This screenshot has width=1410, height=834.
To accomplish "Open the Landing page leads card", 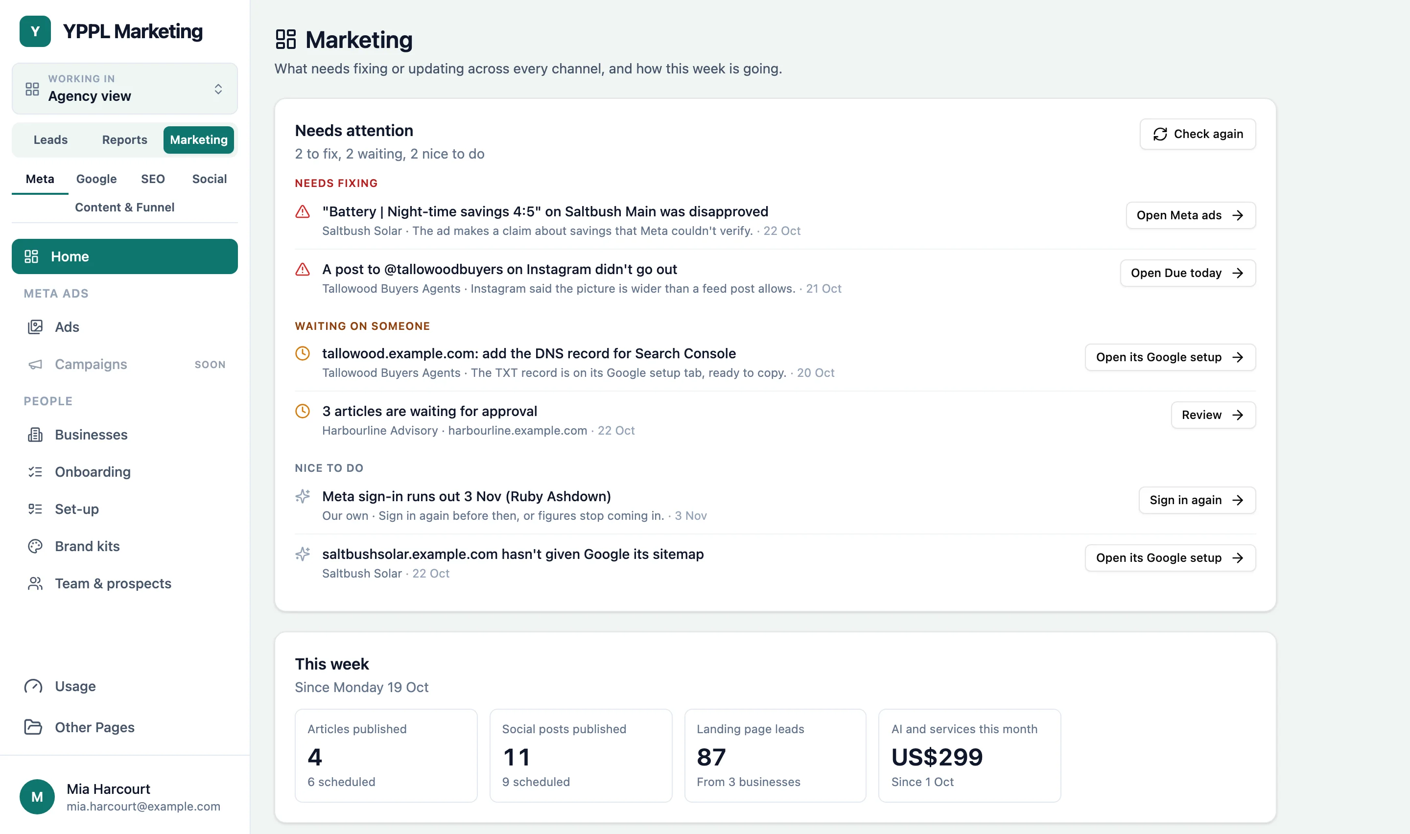I will point(775,755).
